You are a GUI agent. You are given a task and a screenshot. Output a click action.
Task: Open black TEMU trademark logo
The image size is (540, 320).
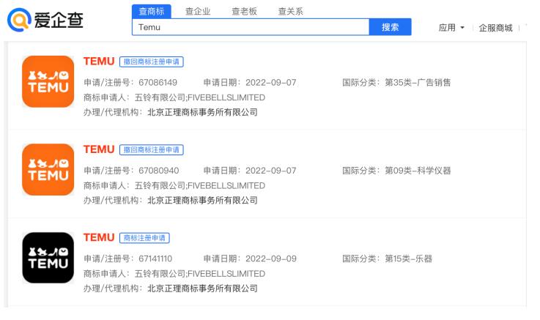tap(48, 258)
